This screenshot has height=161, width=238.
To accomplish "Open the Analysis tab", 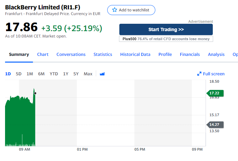I will (216, 55).
